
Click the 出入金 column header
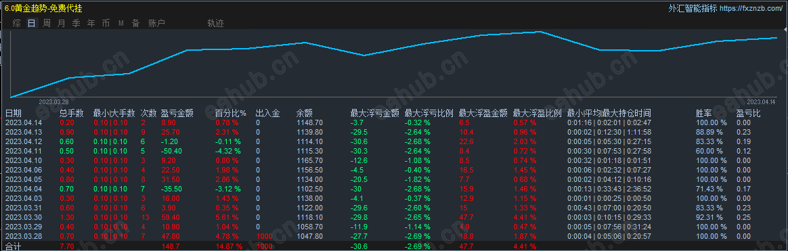268,114
